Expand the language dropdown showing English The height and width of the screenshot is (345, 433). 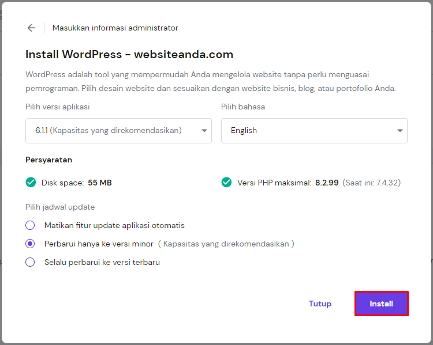coord(314,131)
